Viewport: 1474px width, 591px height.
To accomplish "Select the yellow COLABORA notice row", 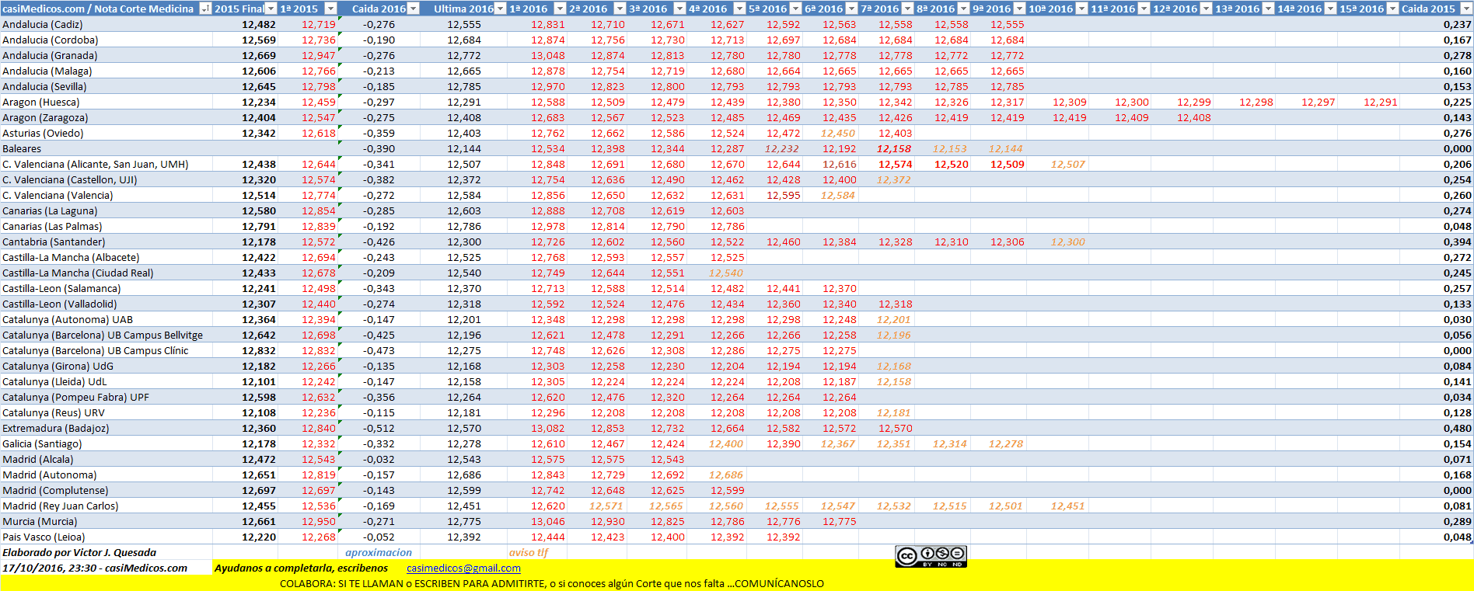I will click(737, 583).
